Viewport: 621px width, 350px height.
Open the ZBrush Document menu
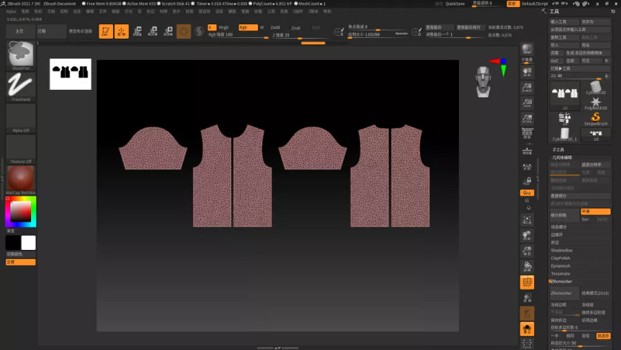(59, 3)
